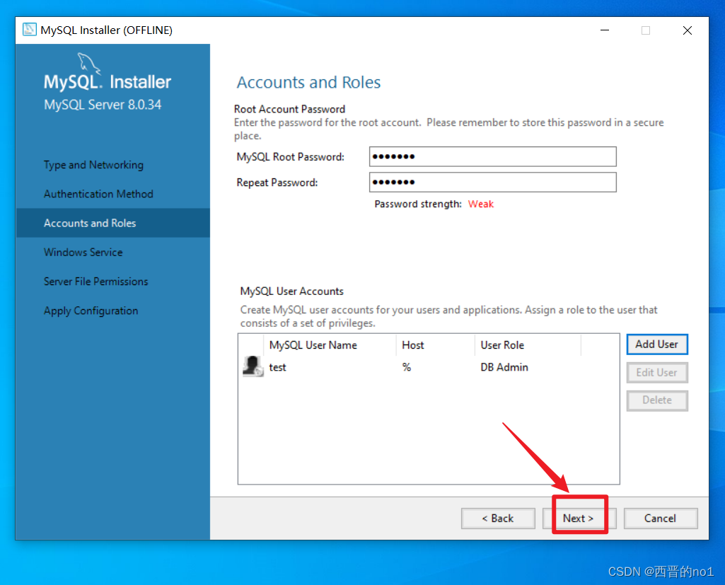Click the 'Weak' password strength label
This screenshot has width=725, height=585.
click(481, 204)
